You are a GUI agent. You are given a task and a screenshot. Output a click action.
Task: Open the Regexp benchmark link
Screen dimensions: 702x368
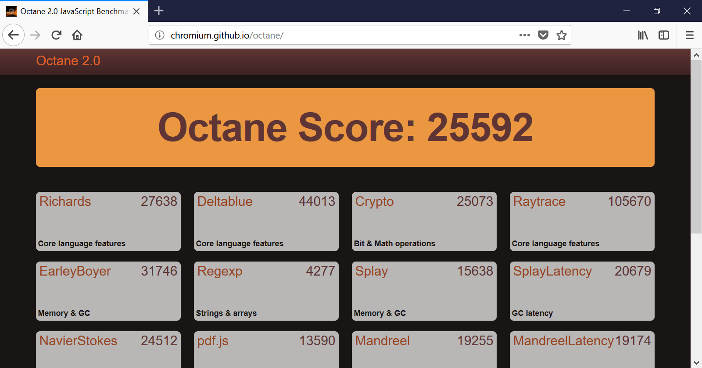point(219,271)
